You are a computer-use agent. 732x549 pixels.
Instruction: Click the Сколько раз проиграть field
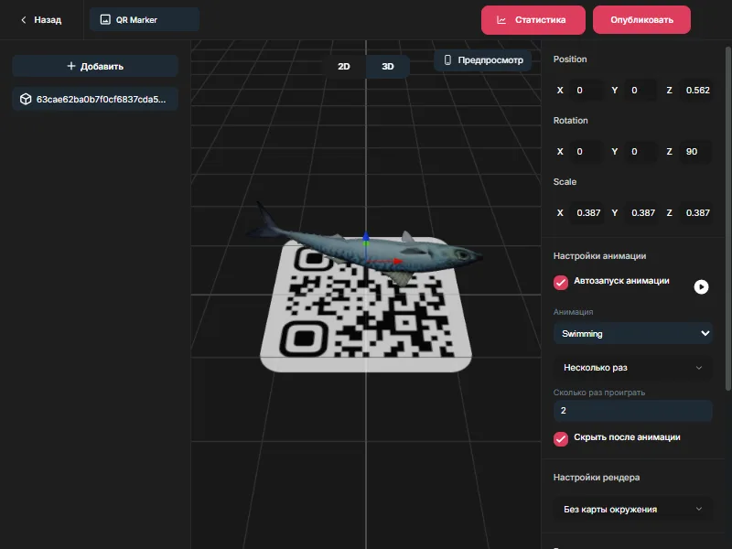pos(632,410)
